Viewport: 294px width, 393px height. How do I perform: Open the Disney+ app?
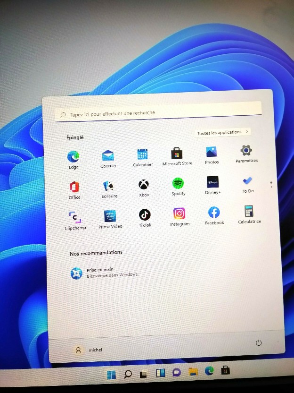[212, 185]
